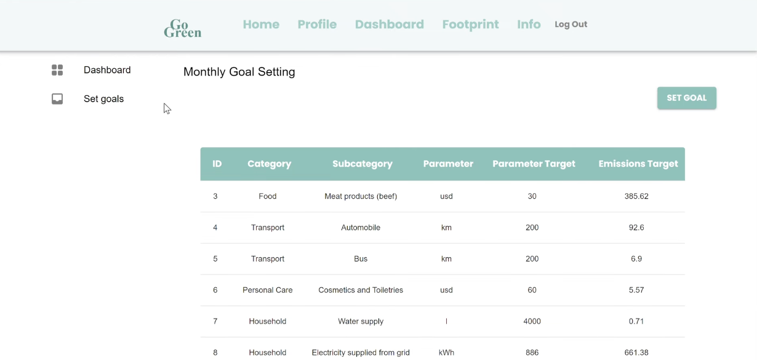Click the Log Out link
Screen dimensions: 757x361
[571, 25]
